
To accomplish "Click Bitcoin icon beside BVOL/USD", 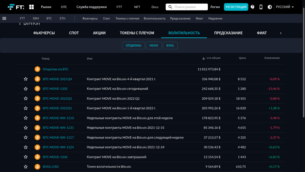I will (37, 167).
